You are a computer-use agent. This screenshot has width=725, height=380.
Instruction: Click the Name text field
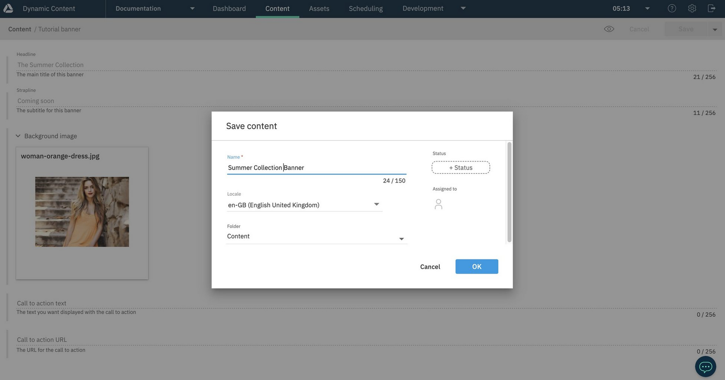pos(316,168)
